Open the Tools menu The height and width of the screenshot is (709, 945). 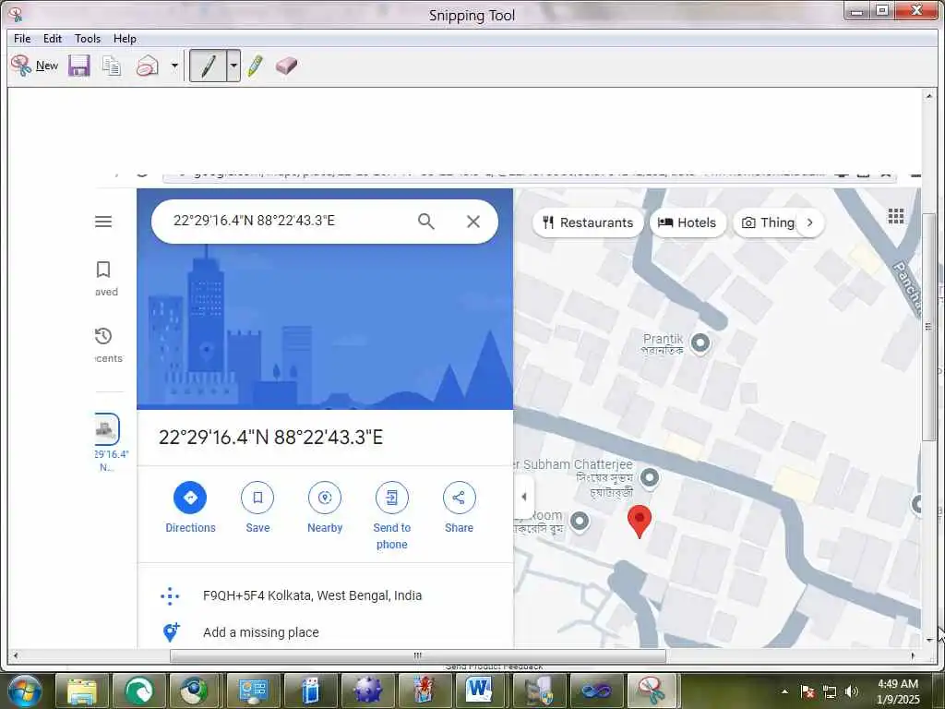click(x=88, y=39)
